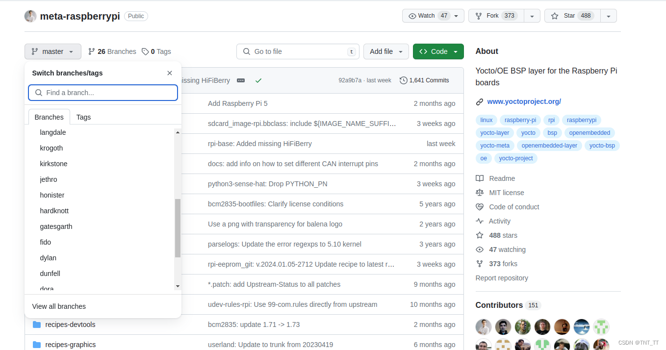The width and height of the screenshot is (666, 350).
Task: Open www.yoctoproject.org link
Action: point(524,101)
